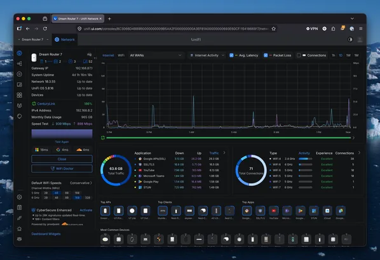Select the 1M time range
This screenshot has width=380, height=260.
click(356, 55)
